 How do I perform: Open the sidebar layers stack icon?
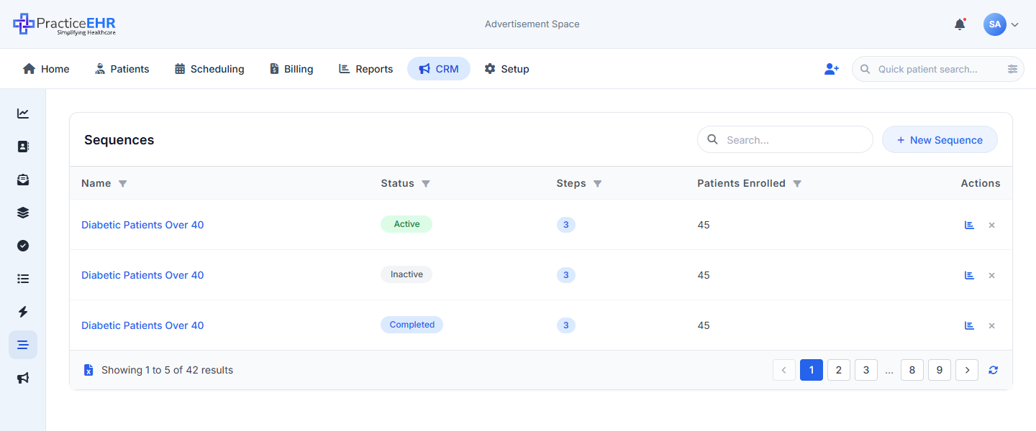[23, 213]
